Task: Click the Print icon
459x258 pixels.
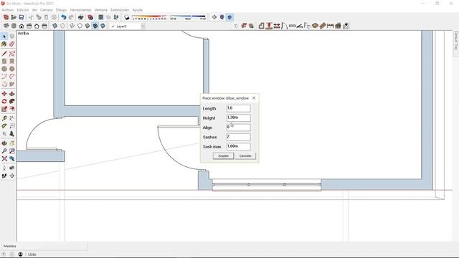Action: pos(81,17)
